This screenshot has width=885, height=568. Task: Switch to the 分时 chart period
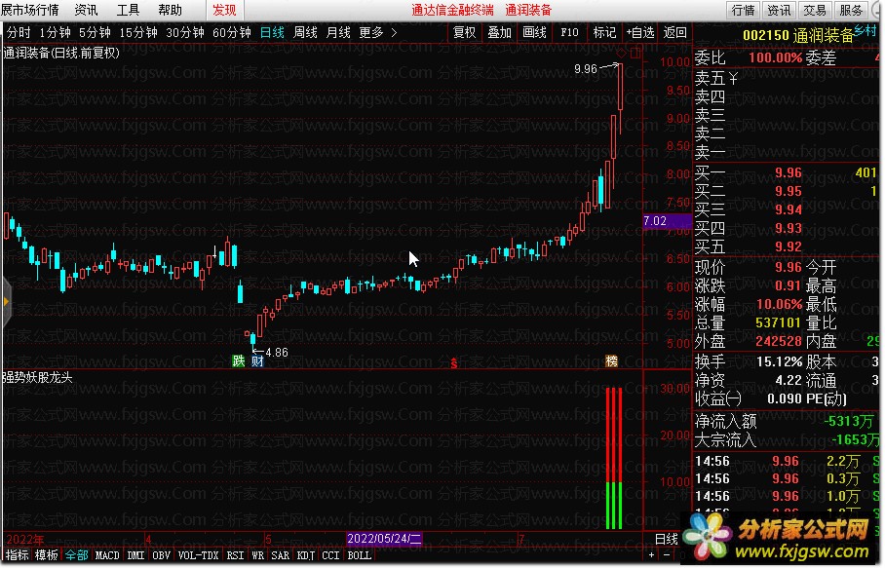click(19, 33)
